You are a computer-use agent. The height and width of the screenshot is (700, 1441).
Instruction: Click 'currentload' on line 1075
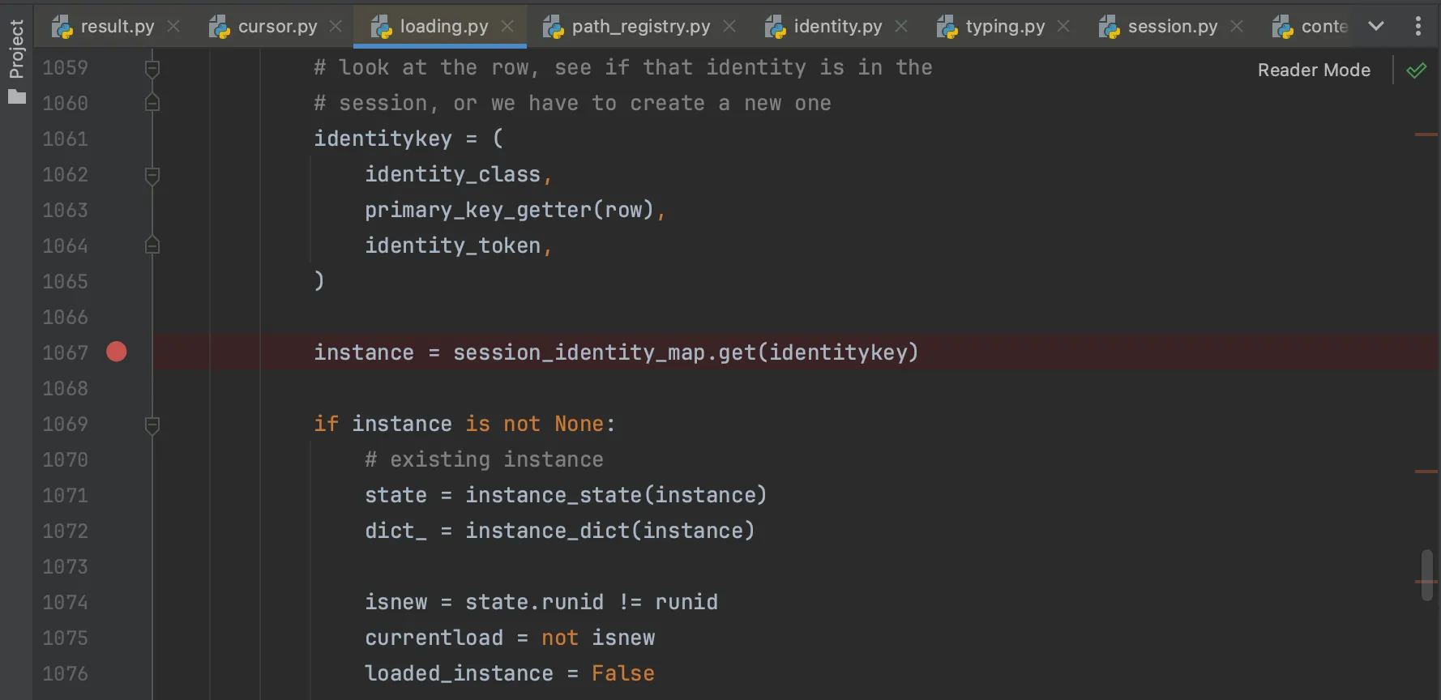(434, 638)
